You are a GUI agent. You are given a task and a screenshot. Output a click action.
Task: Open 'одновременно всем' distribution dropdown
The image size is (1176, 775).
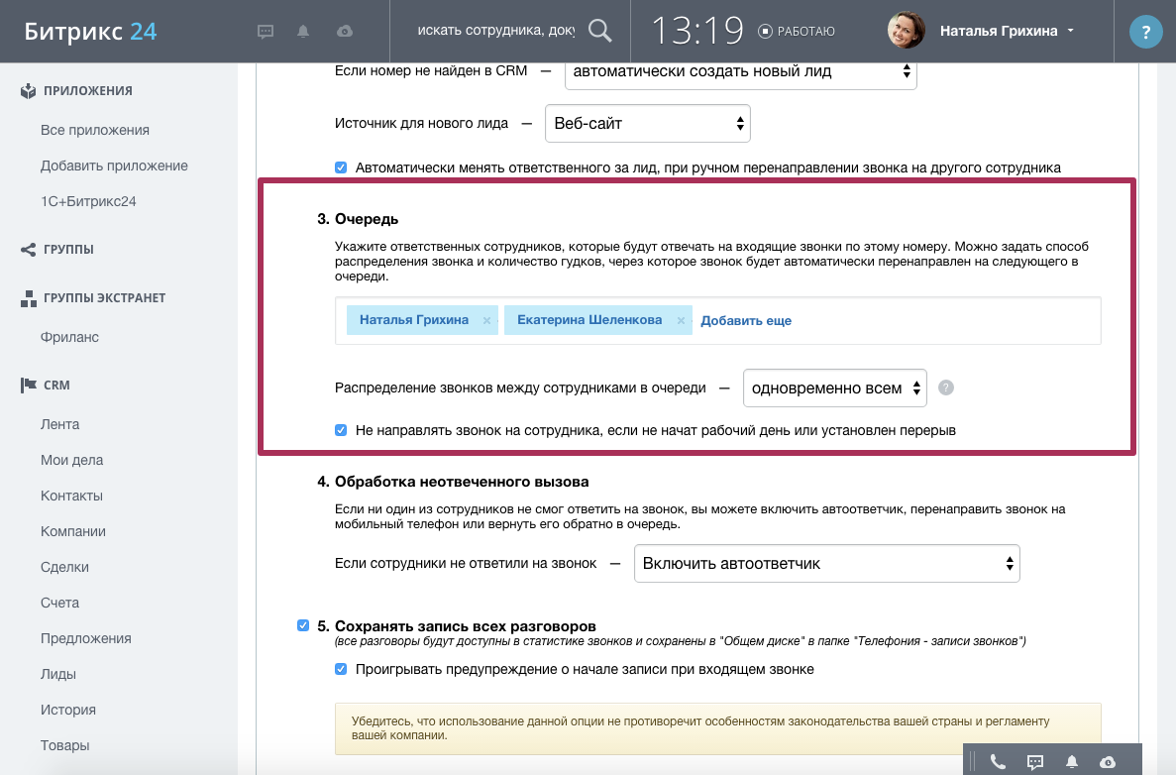(835, 387)
